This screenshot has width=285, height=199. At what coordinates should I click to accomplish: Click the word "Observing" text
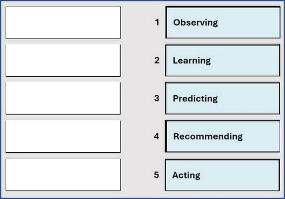click(195, 22)
